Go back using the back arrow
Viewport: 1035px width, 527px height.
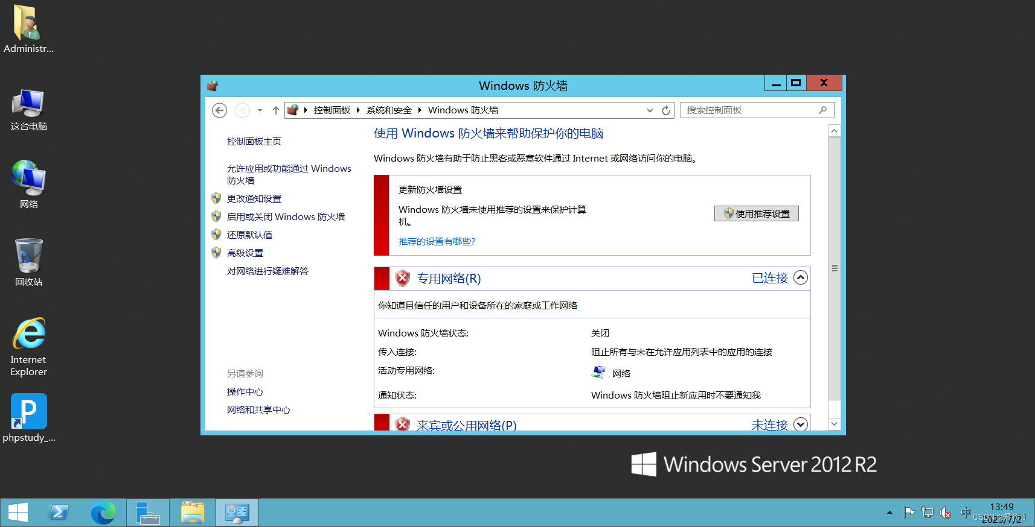click(x=220, y=110)
